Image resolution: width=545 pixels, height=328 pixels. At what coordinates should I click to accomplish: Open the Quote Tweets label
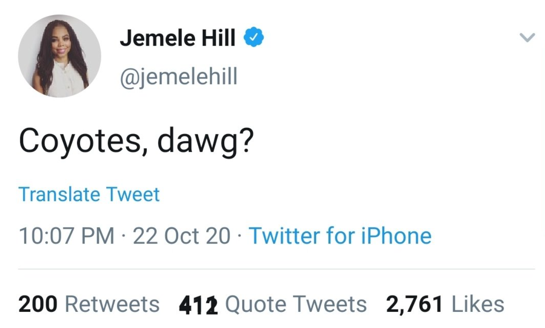click(296, 304)
